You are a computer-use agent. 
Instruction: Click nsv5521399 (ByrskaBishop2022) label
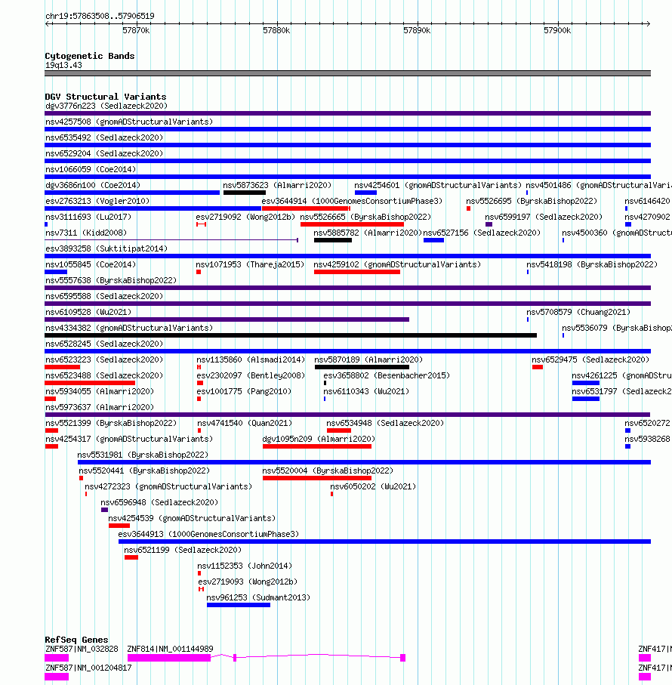pos(111,424)
